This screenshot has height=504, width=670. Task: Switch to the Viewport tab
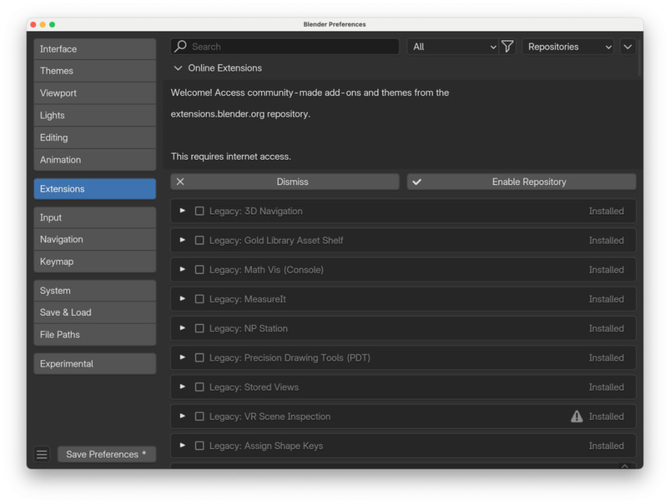(x=95, y=93)
